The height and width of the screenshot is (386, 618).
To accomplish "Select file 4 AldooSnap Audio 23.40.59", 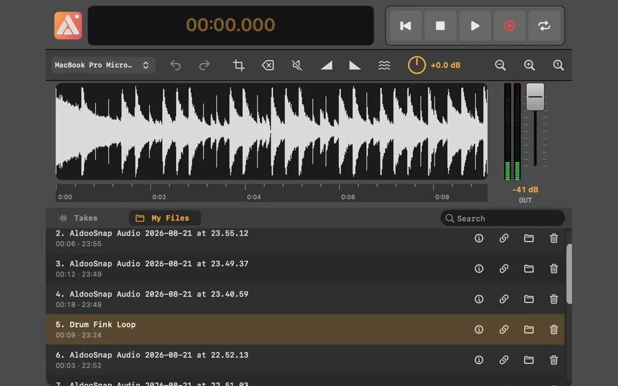I will [x=305, y=299].
